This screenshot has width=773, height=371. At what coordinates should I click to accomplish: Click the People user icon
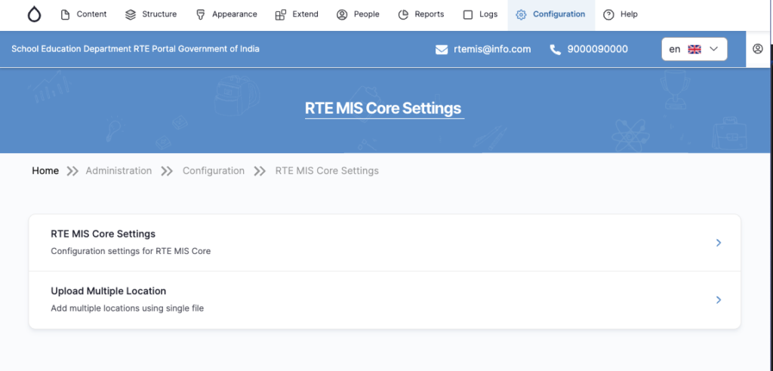click(x=342, y=14)
